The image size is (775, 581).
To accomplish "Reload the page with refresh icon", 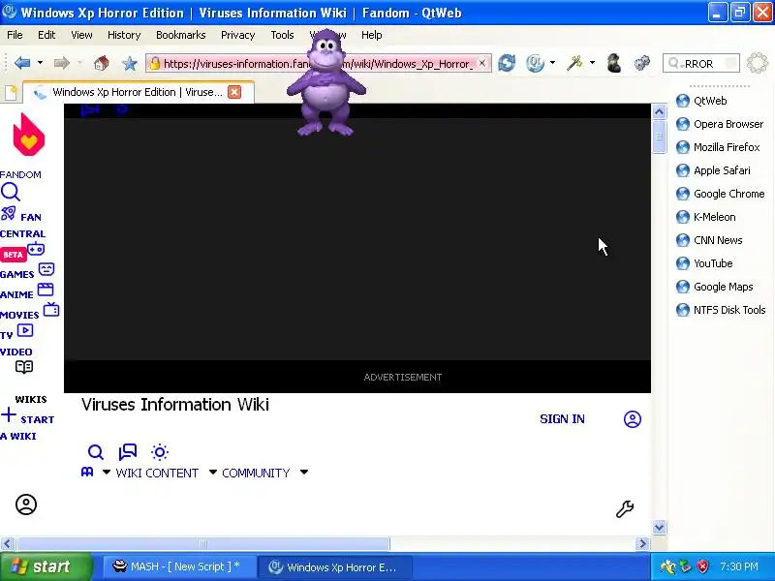I will 507,63.
